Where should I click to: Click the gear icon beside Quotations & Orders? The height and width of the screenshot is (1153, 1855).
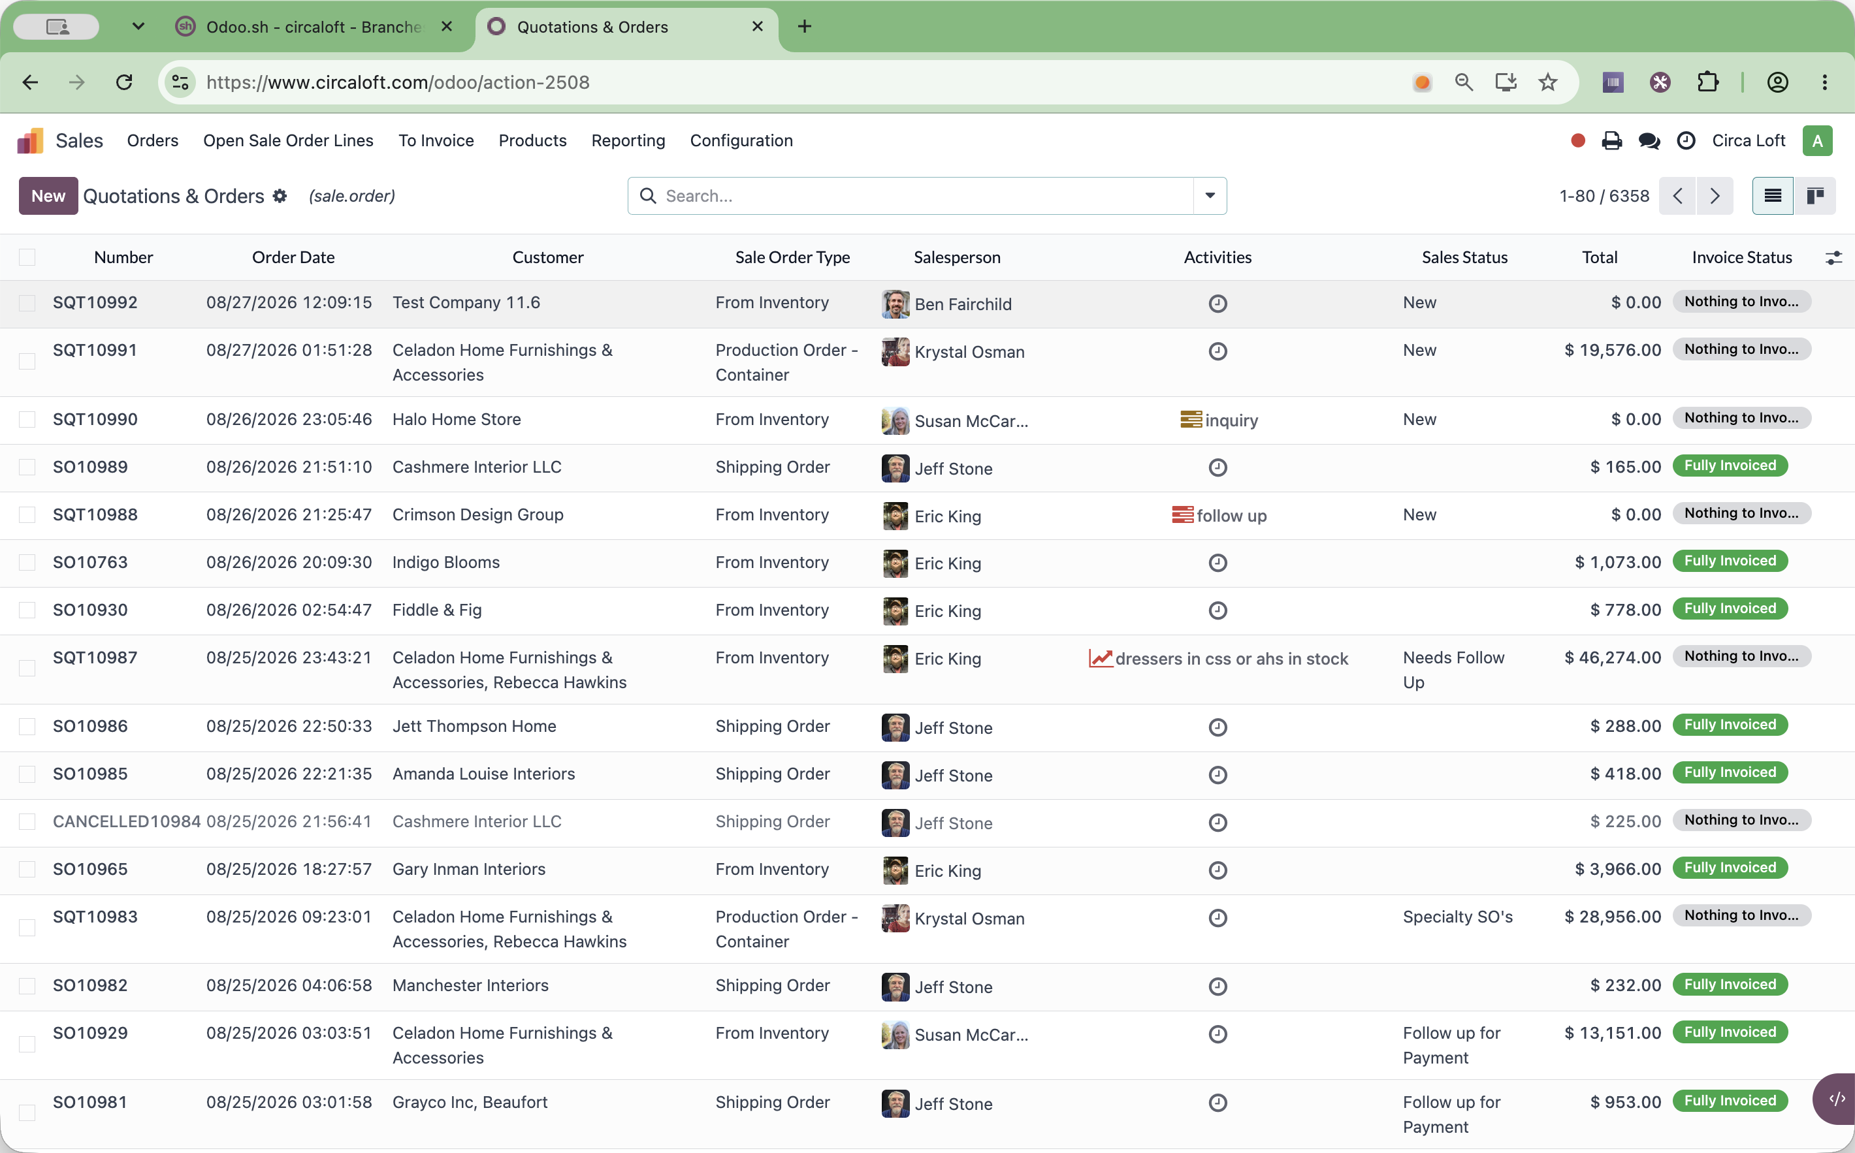coord(280,196)
